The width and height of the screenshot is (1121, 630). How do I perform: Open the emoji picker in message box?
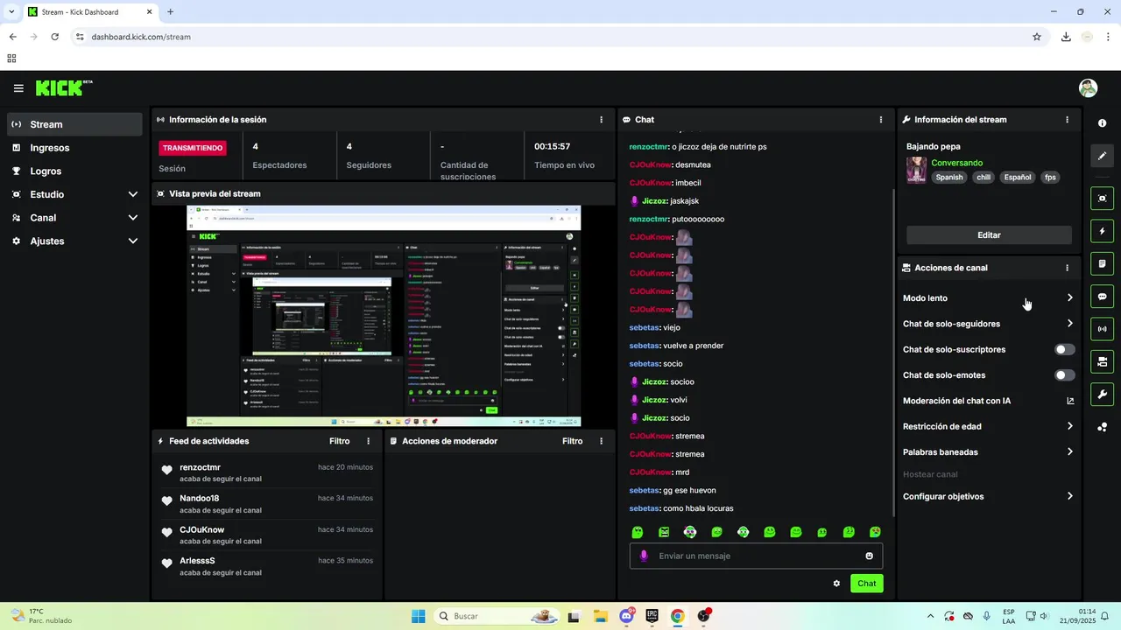(x=869, y=556)
